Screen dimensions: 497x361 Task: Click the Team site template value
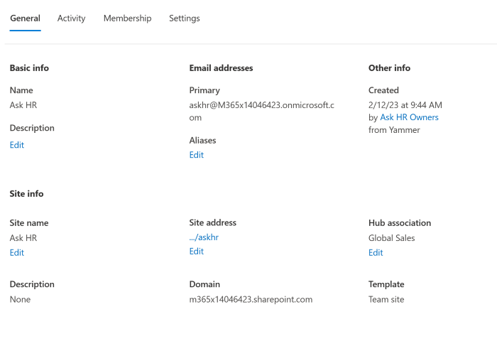click(x=386, y=300)
